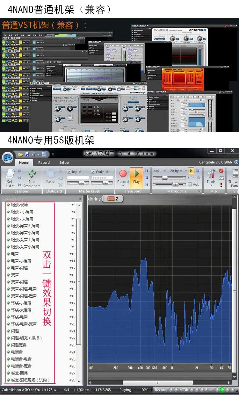Switch to the Home ribbon tab
239x399 pixels.
pyautogui.click(x=24, y=163)
